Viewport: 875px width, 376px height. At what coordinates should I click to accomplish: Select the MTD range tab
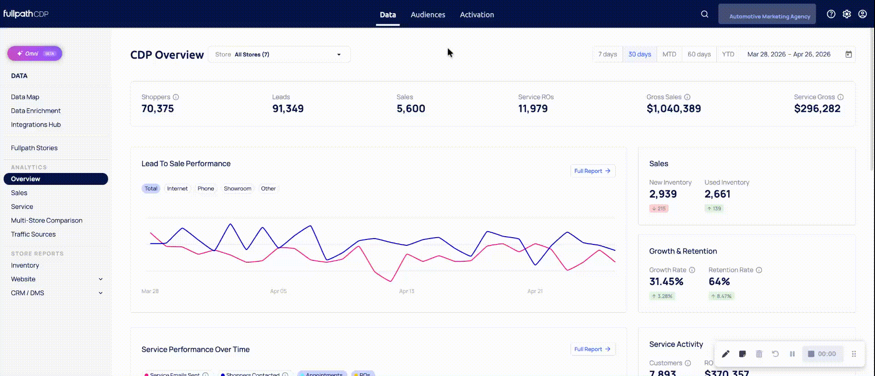669,54
